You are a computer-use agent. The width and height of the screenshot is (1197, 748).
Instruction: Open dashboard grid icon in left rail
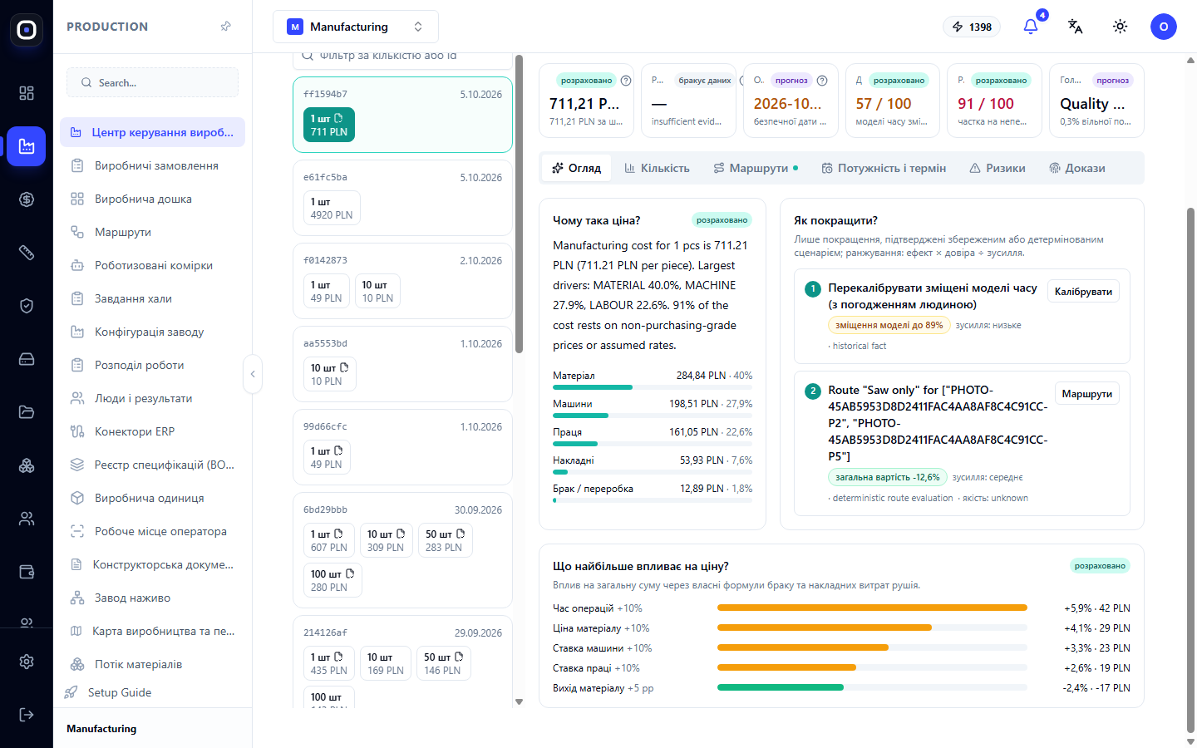click(27, 93)
